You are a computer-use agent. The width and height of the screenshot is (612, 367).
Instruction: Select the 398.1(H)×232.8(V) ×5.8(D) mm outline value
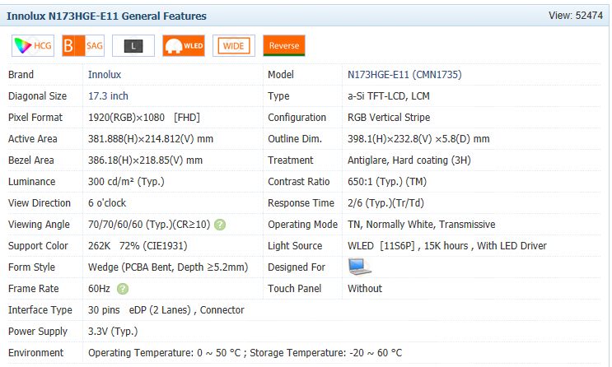(x=418, y=139)
